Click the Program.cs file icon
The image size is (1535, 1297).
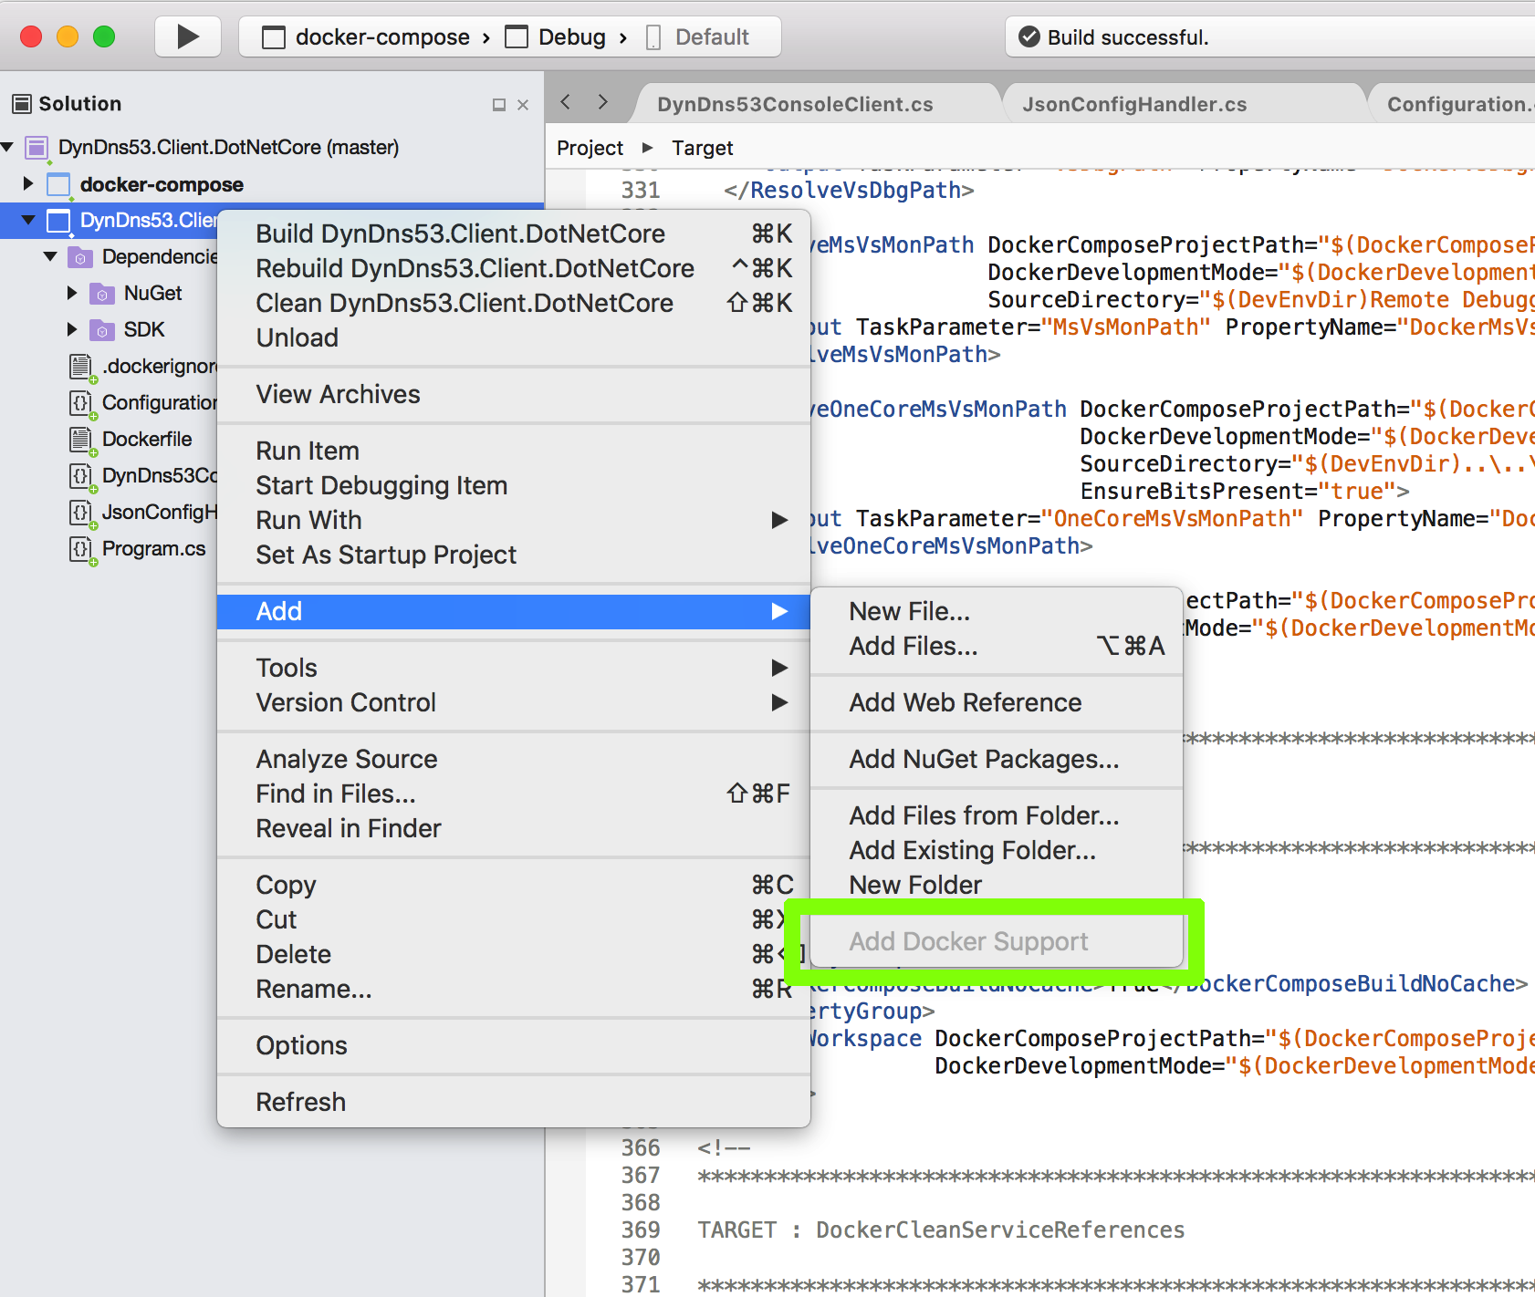pyautogui.click(x=81, y=549)
